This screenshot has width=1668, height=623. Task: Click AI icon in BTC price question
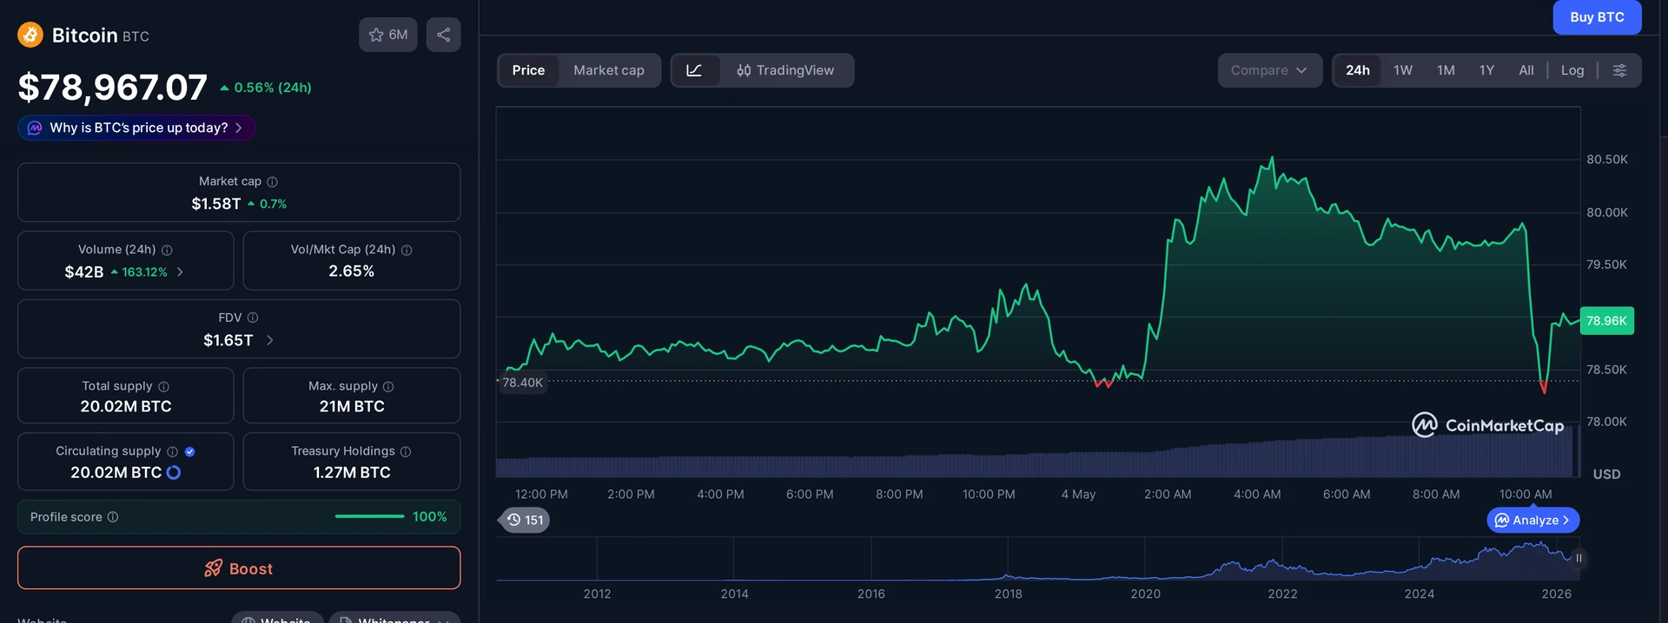tap(35, 128)
